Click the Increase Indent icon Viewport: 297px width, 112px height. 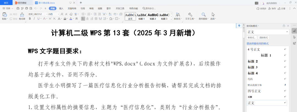point(100,14)
